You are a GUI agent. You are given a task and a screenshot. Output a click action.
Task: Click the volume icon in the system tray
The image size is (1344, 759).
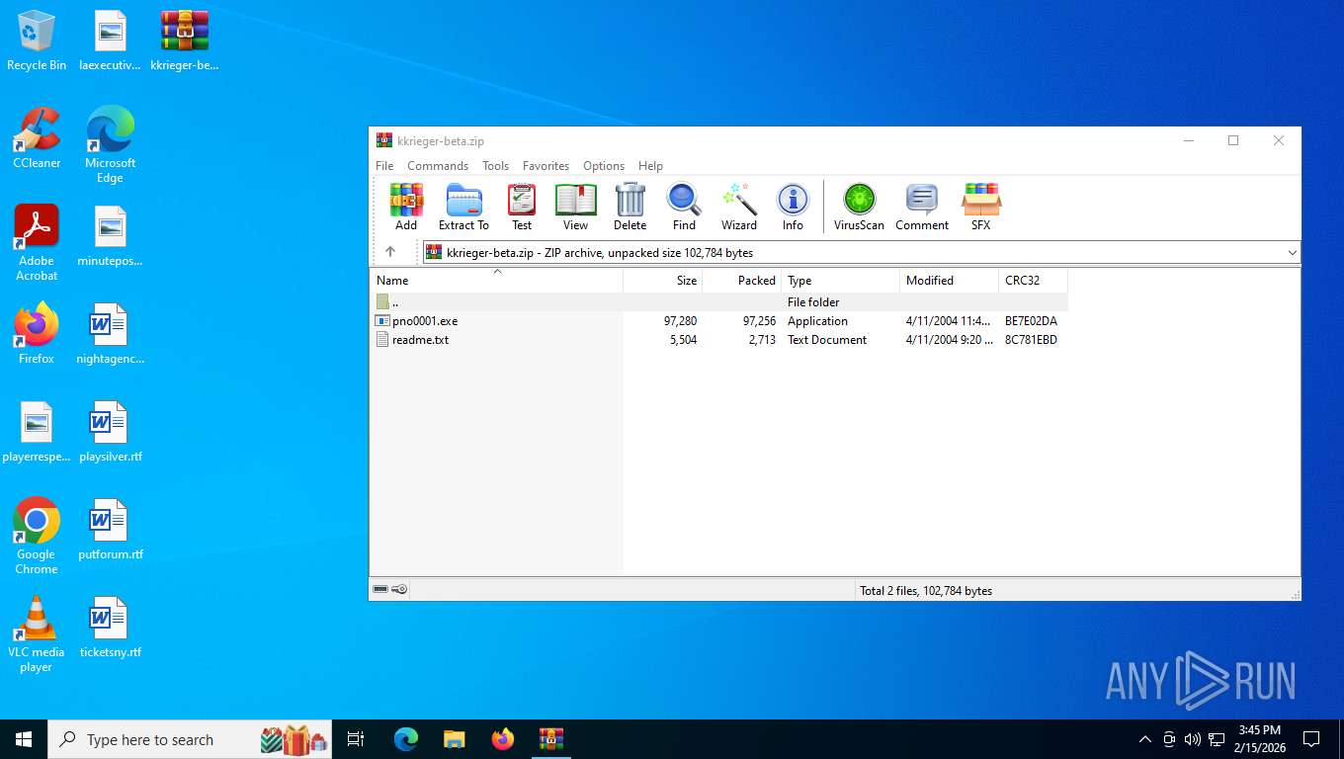click(x=1192, y=739)
